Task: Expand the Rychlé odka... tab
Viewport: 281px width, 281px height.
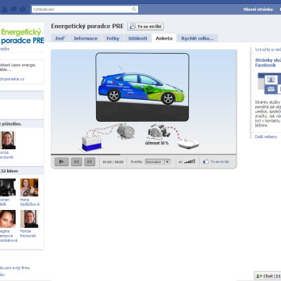Action: (197, 38)
